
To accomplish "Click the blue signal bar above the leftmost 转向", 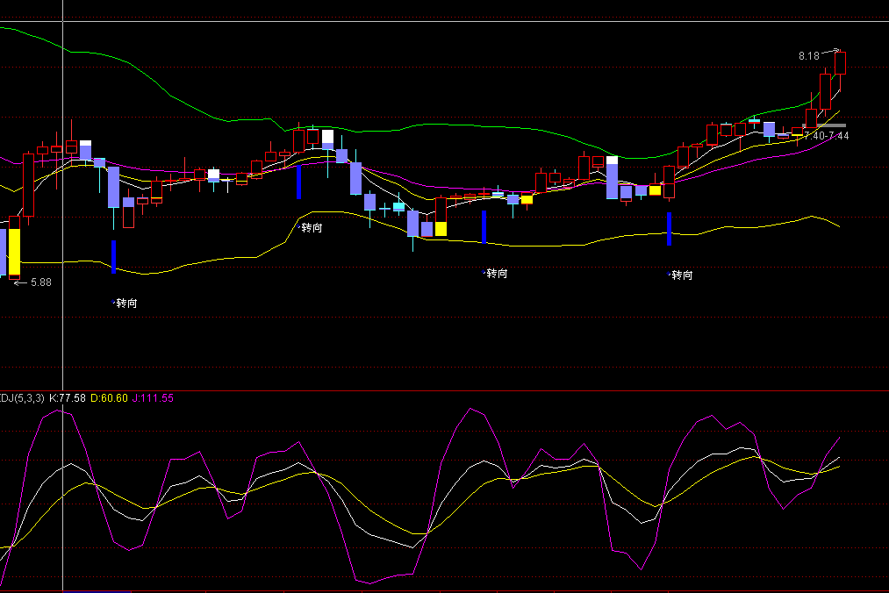I will tap(114, 256).
